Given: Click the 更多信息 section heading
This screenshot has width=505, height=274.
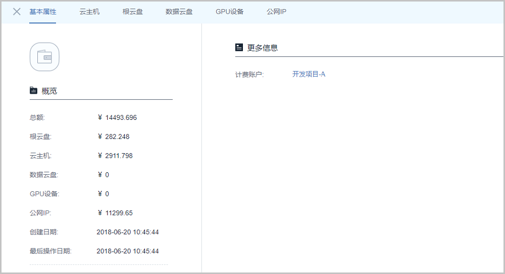Looking at the screenshot, I should (262, 48).
